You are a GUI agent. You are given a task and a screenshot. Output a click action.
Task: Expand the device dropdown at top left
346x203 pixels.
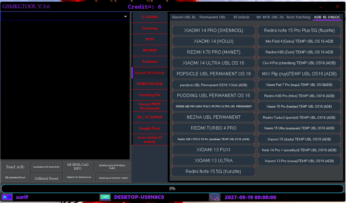126,16
